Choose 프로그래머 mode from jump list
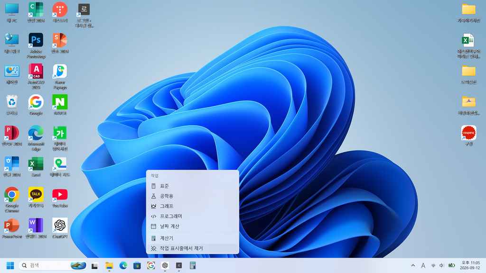The image size is (486, 273). point(193,216)
